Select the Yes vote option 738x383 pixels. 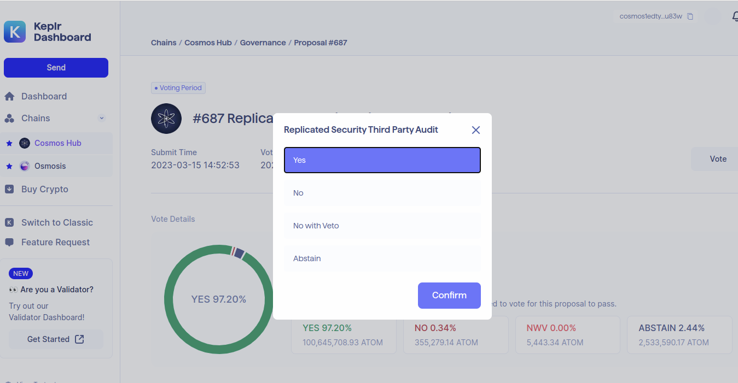click(382, 160)
